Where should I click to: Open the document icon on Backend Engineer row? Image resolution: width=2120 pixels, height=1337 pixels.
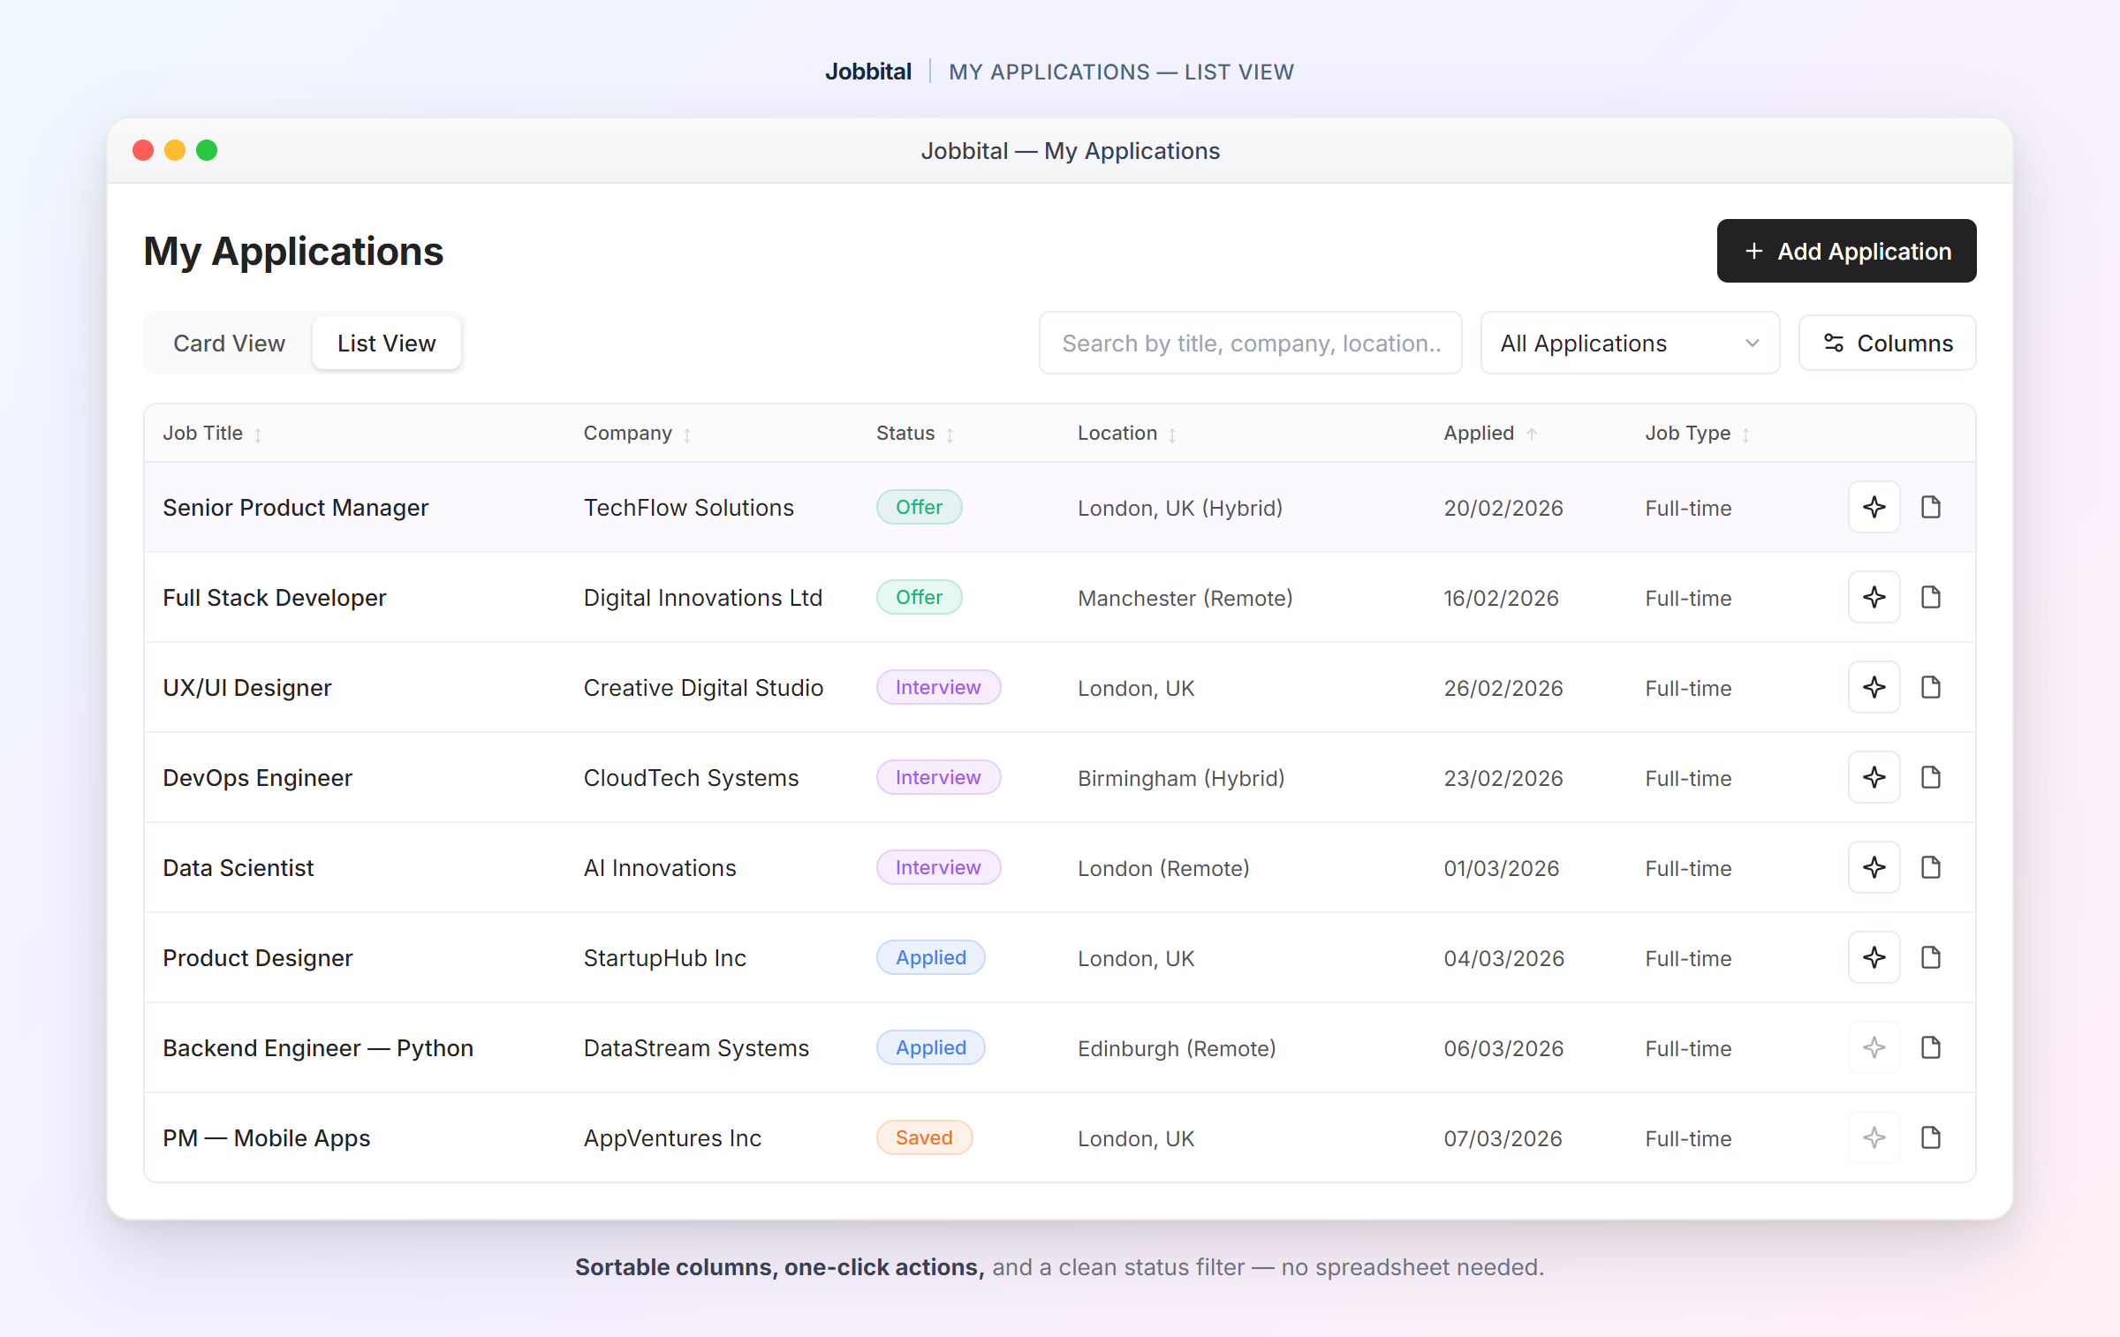tap(1930, 1047)
